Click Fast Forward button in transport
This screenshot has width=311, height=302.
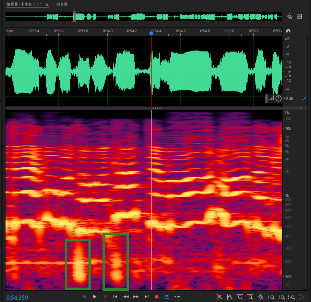click(x=136, y=297)
